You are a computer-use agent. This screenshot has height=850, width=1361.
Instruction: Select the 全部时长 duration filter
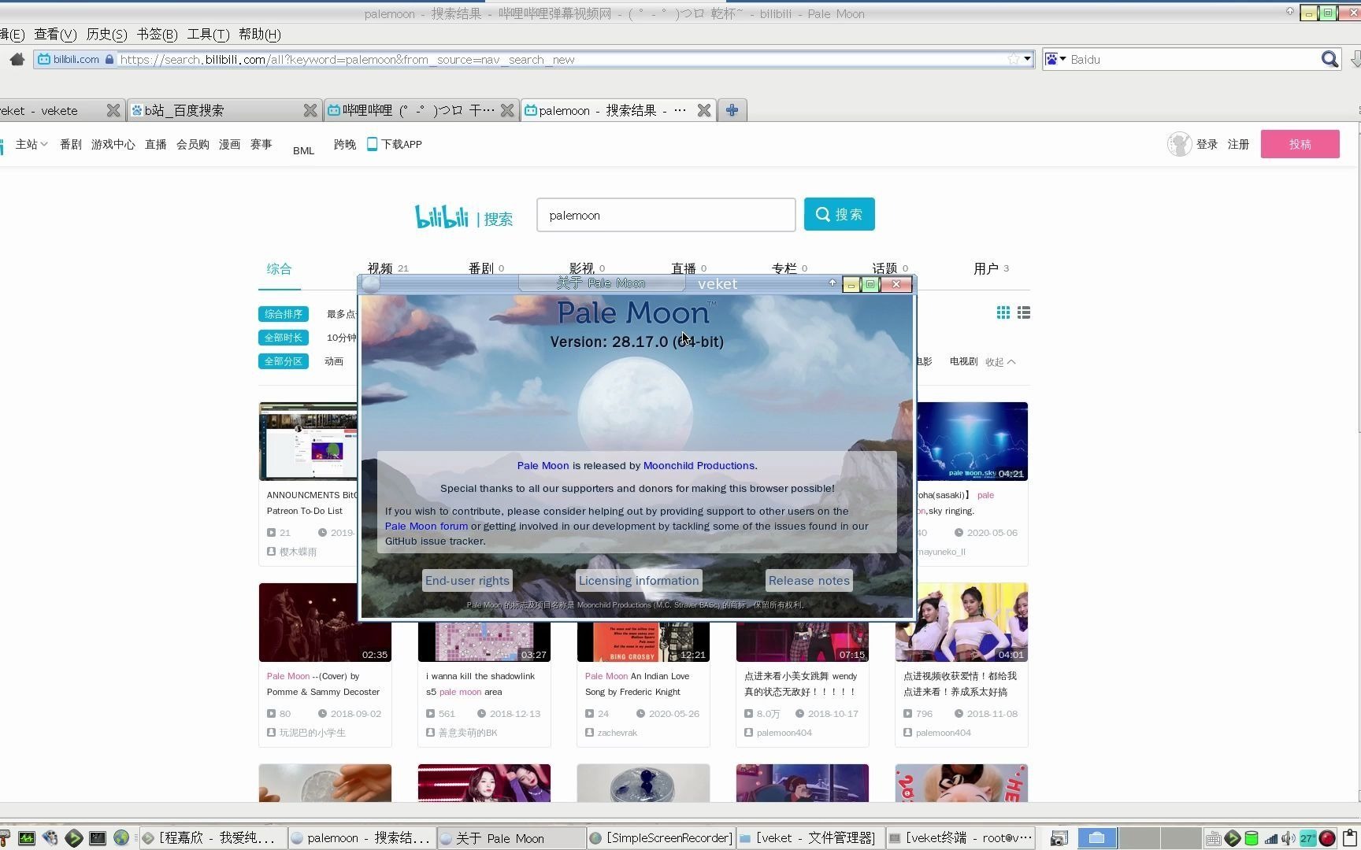pos(283,338)
